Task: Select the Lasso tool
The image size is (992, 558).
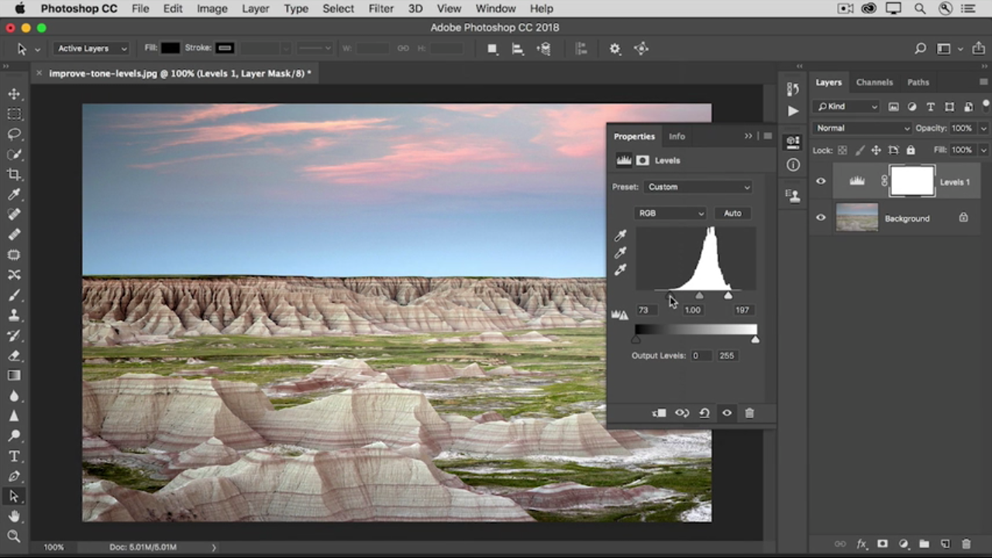Action: click(x=14, y=134)
